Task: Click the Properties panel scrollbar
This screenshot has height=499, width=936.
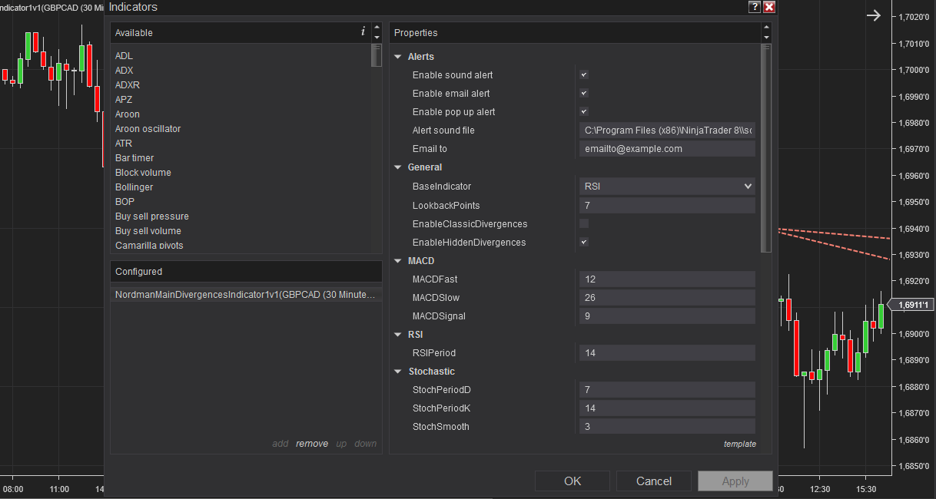Action: 765,147
